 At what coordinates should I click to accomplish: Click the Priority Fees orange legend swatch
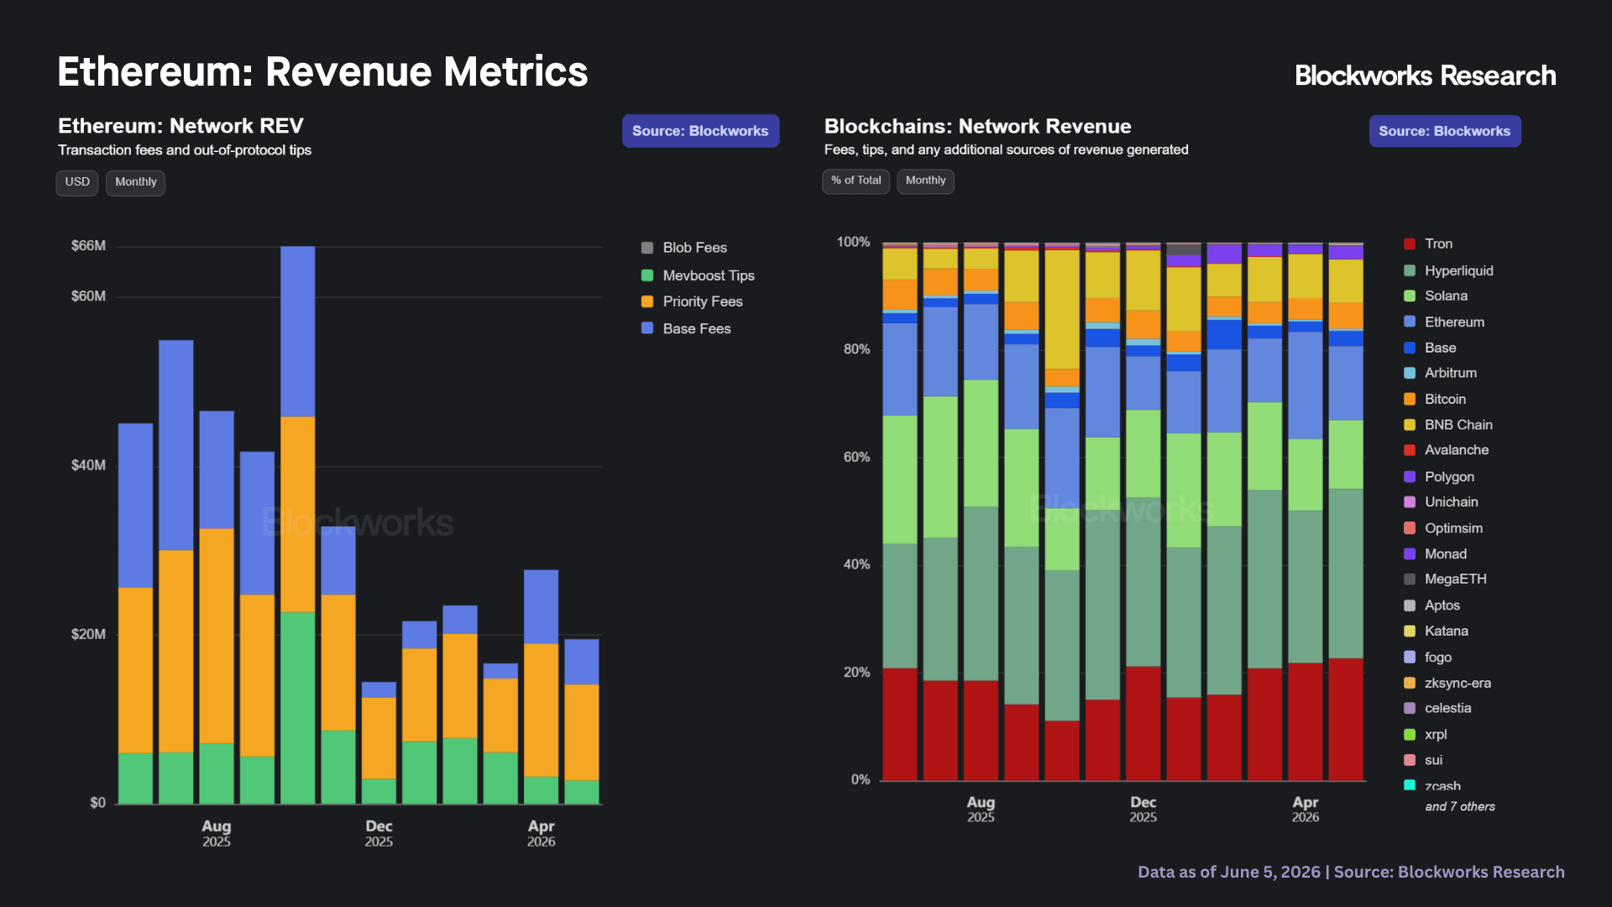[x=647, y=301]
